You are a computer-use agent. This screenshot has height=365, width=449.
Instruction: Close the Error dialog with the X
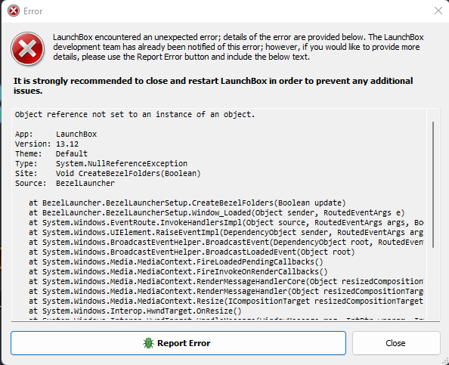(438, 11)
